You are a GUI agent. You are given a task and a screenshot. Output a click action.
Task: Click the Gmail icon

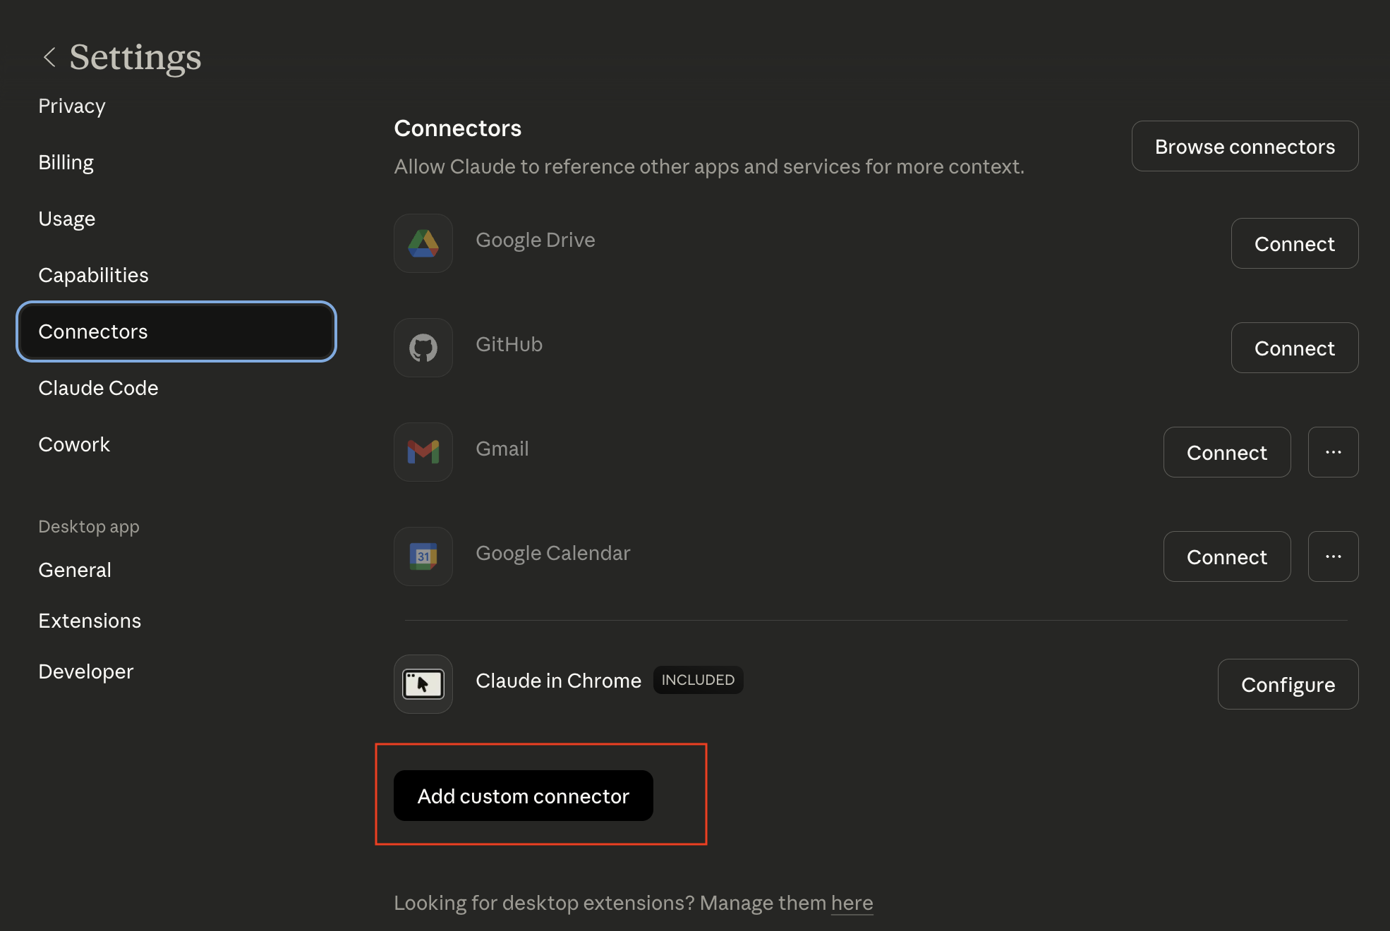[423, 452]
